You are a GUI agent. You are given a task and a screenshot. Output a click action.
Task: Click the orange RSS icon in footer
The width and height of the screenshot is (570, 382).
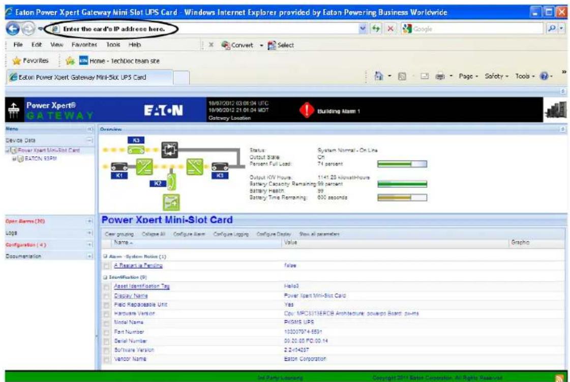click(x=560, y=378)
